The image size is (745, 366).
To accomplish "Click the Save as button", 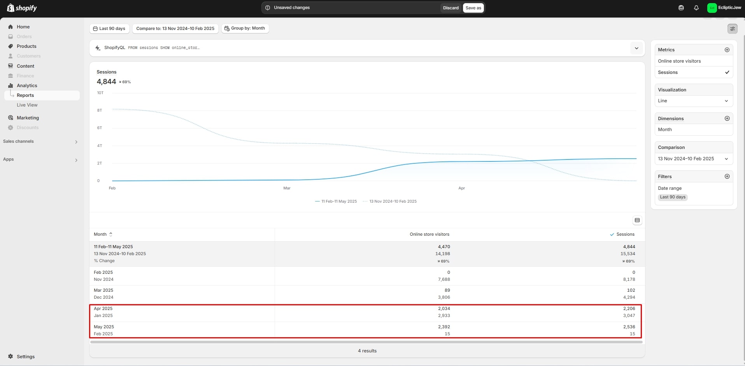I will [x=473, y=8].
